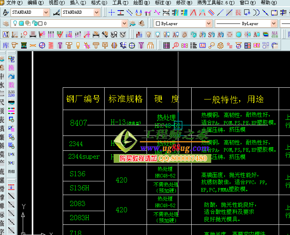Select the 钢厂编号 header text

click(x=83, y=99)
